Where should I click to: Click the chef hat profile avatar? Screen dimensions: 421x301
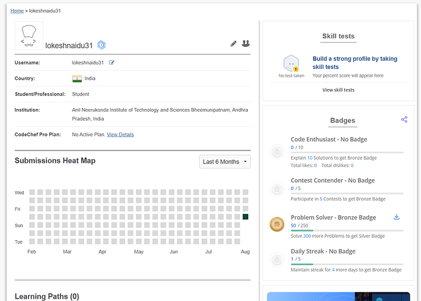(29, 36)
